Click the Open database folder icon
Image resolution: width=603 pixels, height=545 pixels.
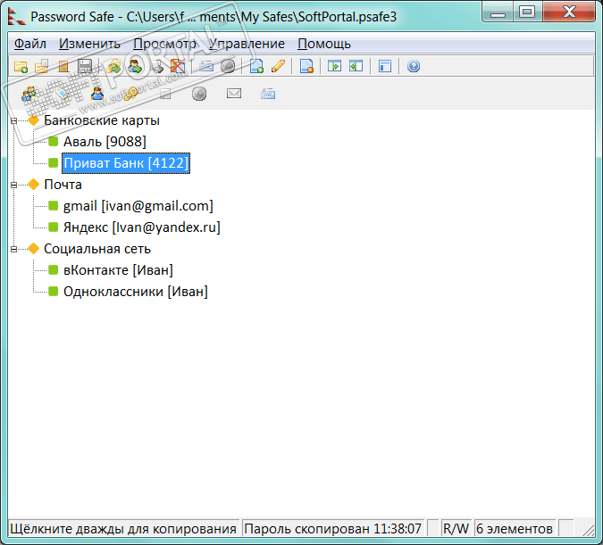tap(41, 67)
